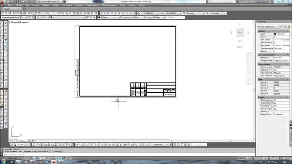This screenshot has height=164, width=292.
Task: Click New drawing icon in Standard toolbar
Action: (x=3, y=13)
